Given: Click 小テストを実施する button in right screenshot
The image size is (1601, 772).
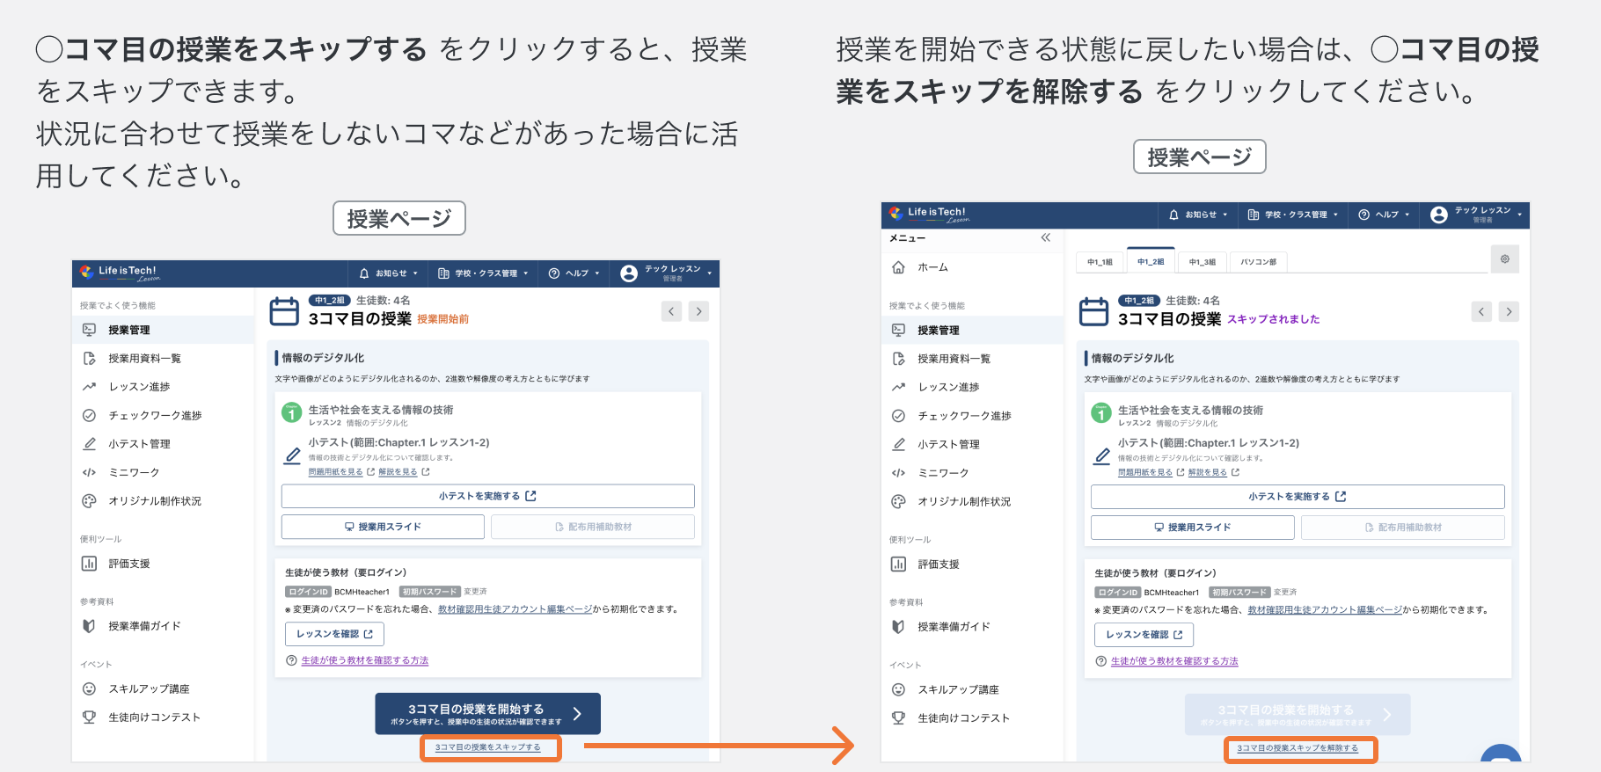Looking at the screenshot, I should [1298, 497].
